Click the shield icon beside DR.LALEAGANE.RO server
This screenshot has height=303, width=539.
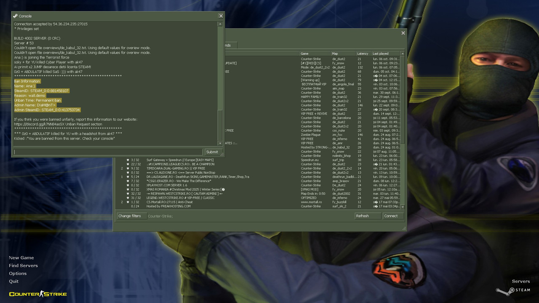click(x=128, y=177)
